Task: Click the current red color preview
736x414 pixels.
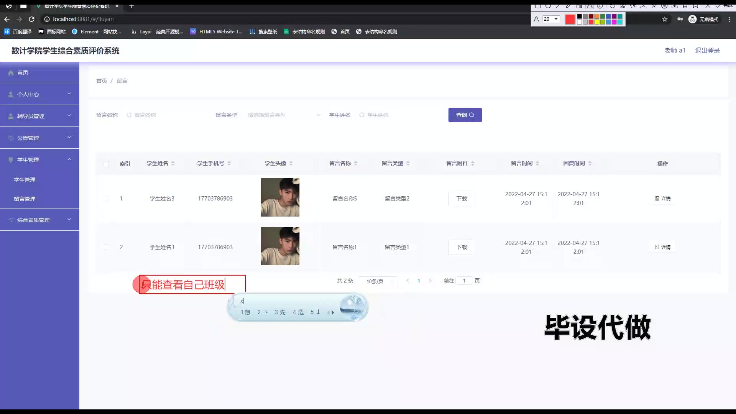Action: 570,19
